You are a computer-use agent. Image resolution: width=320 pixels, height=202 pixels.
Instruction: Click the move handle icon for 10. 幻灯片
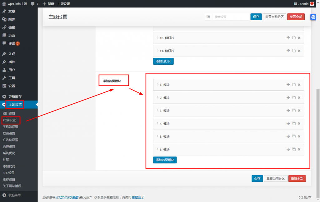point(288,38)
